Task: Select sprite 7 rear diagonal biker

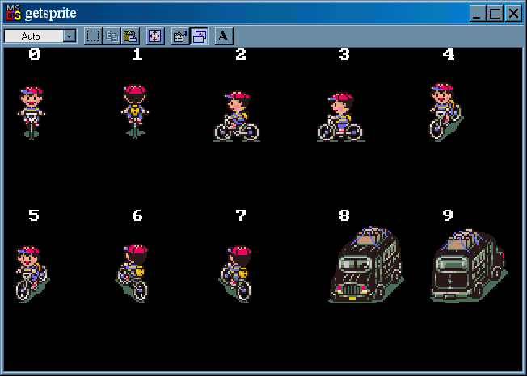Action: coord(236,274)
